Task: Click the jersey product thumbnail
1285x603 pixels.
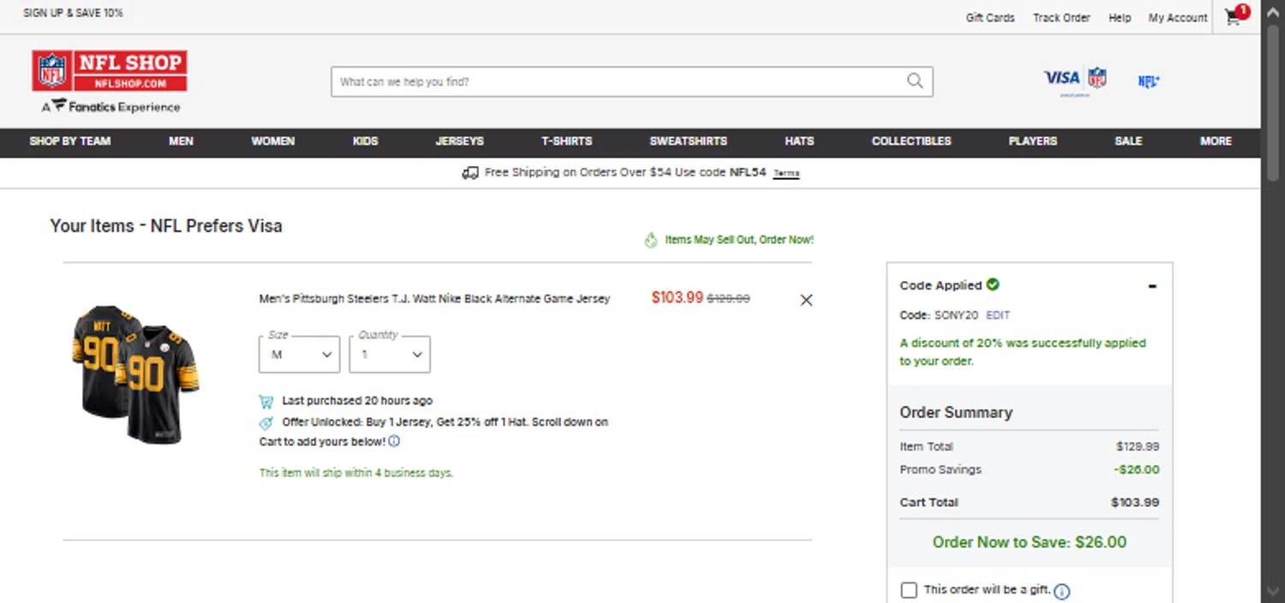Action: pos(136,373)
